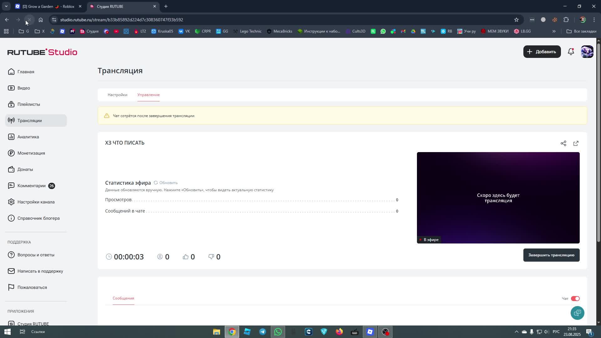Refresh stats with Обновить
Viewport: 601px width, 338px height.
click(166, 183)
